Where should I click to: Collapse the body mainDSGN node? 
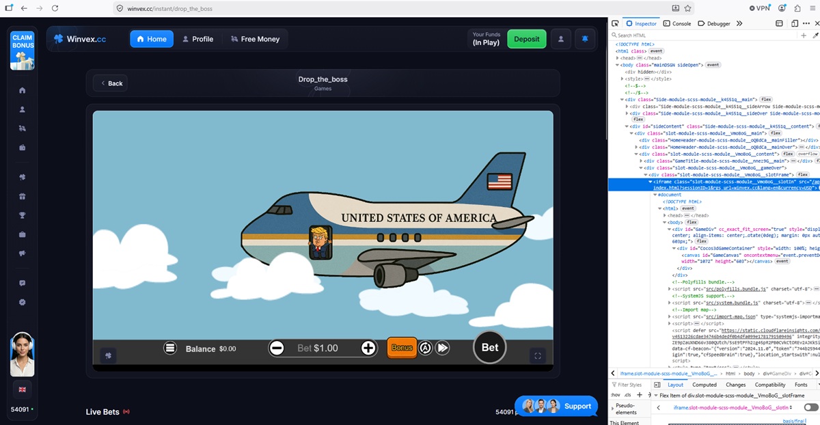617,65
